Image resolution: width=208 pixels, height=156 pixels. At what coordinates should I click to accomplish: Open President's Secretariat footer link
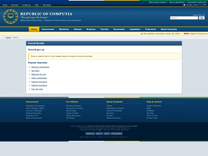tap(35, 106)
